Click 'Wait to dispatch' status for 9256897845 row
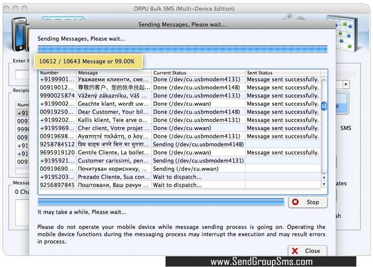 (x=198, y=185)
